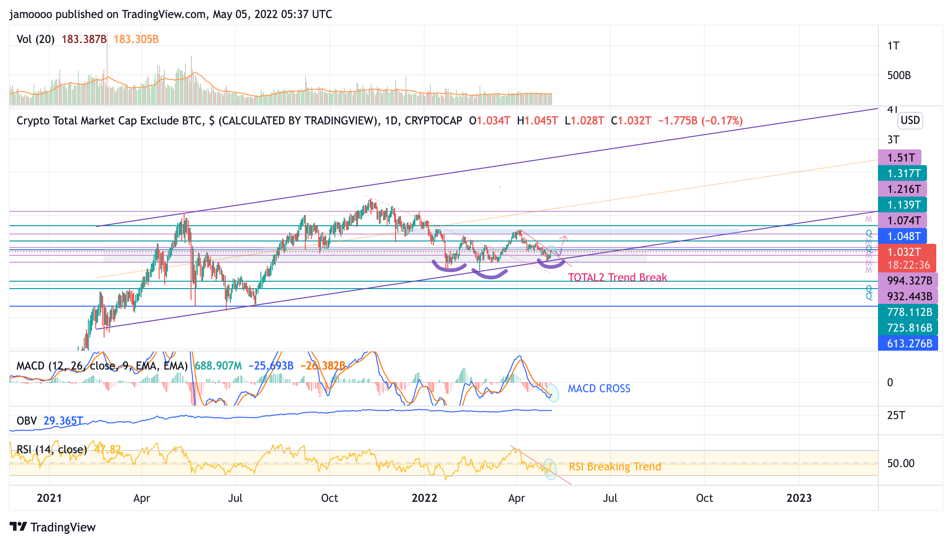The height and width of the screenshot is (543, 952).
Task: Click the 500B volume axis label
Action: coord(899,75)
